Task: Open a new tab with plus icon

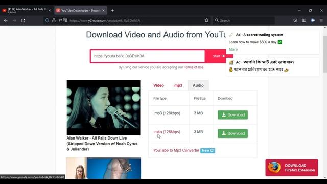Action: pos(112,10)
